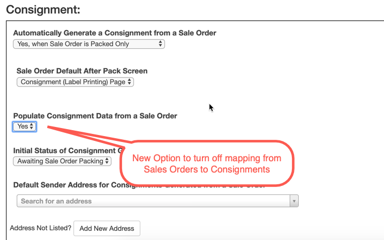Click the "Address Not Listed?" text
The image size is (384, 240).
(x=40, y=228)
